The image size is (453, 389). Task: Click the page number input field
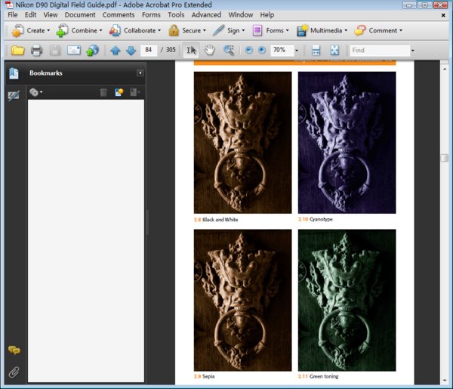coord(149,51)
